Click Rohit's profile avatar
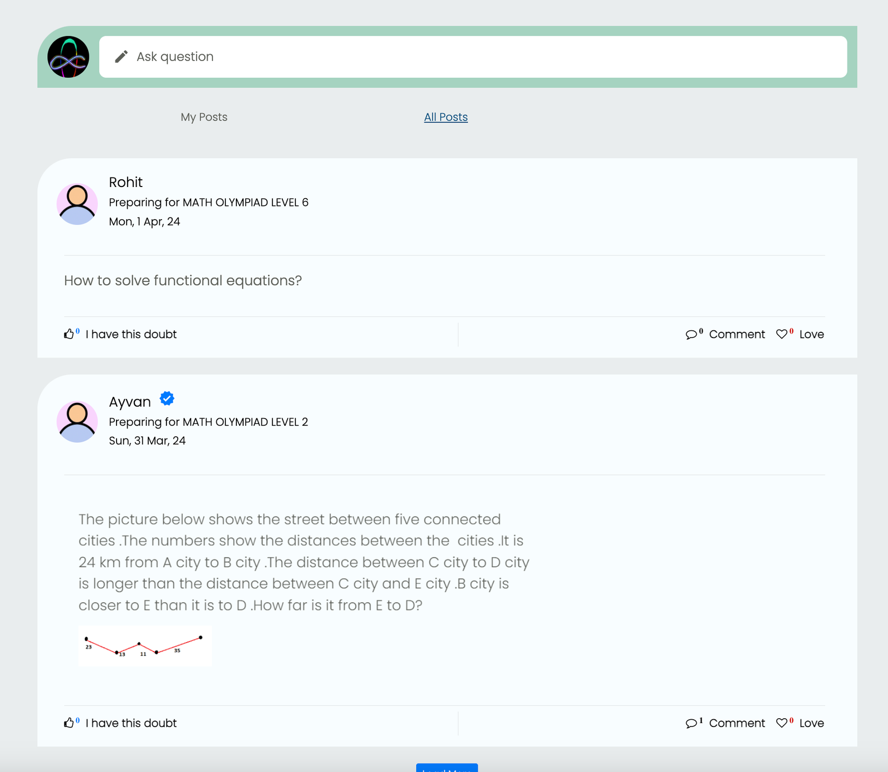The image size is (888, 772). coord(77,204)
